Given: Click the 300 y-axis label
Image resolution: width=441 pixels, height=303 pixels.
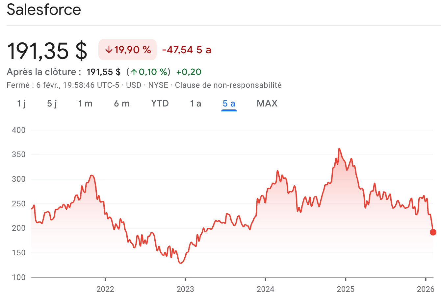Looking at the screenshot, I should point(19,179).
